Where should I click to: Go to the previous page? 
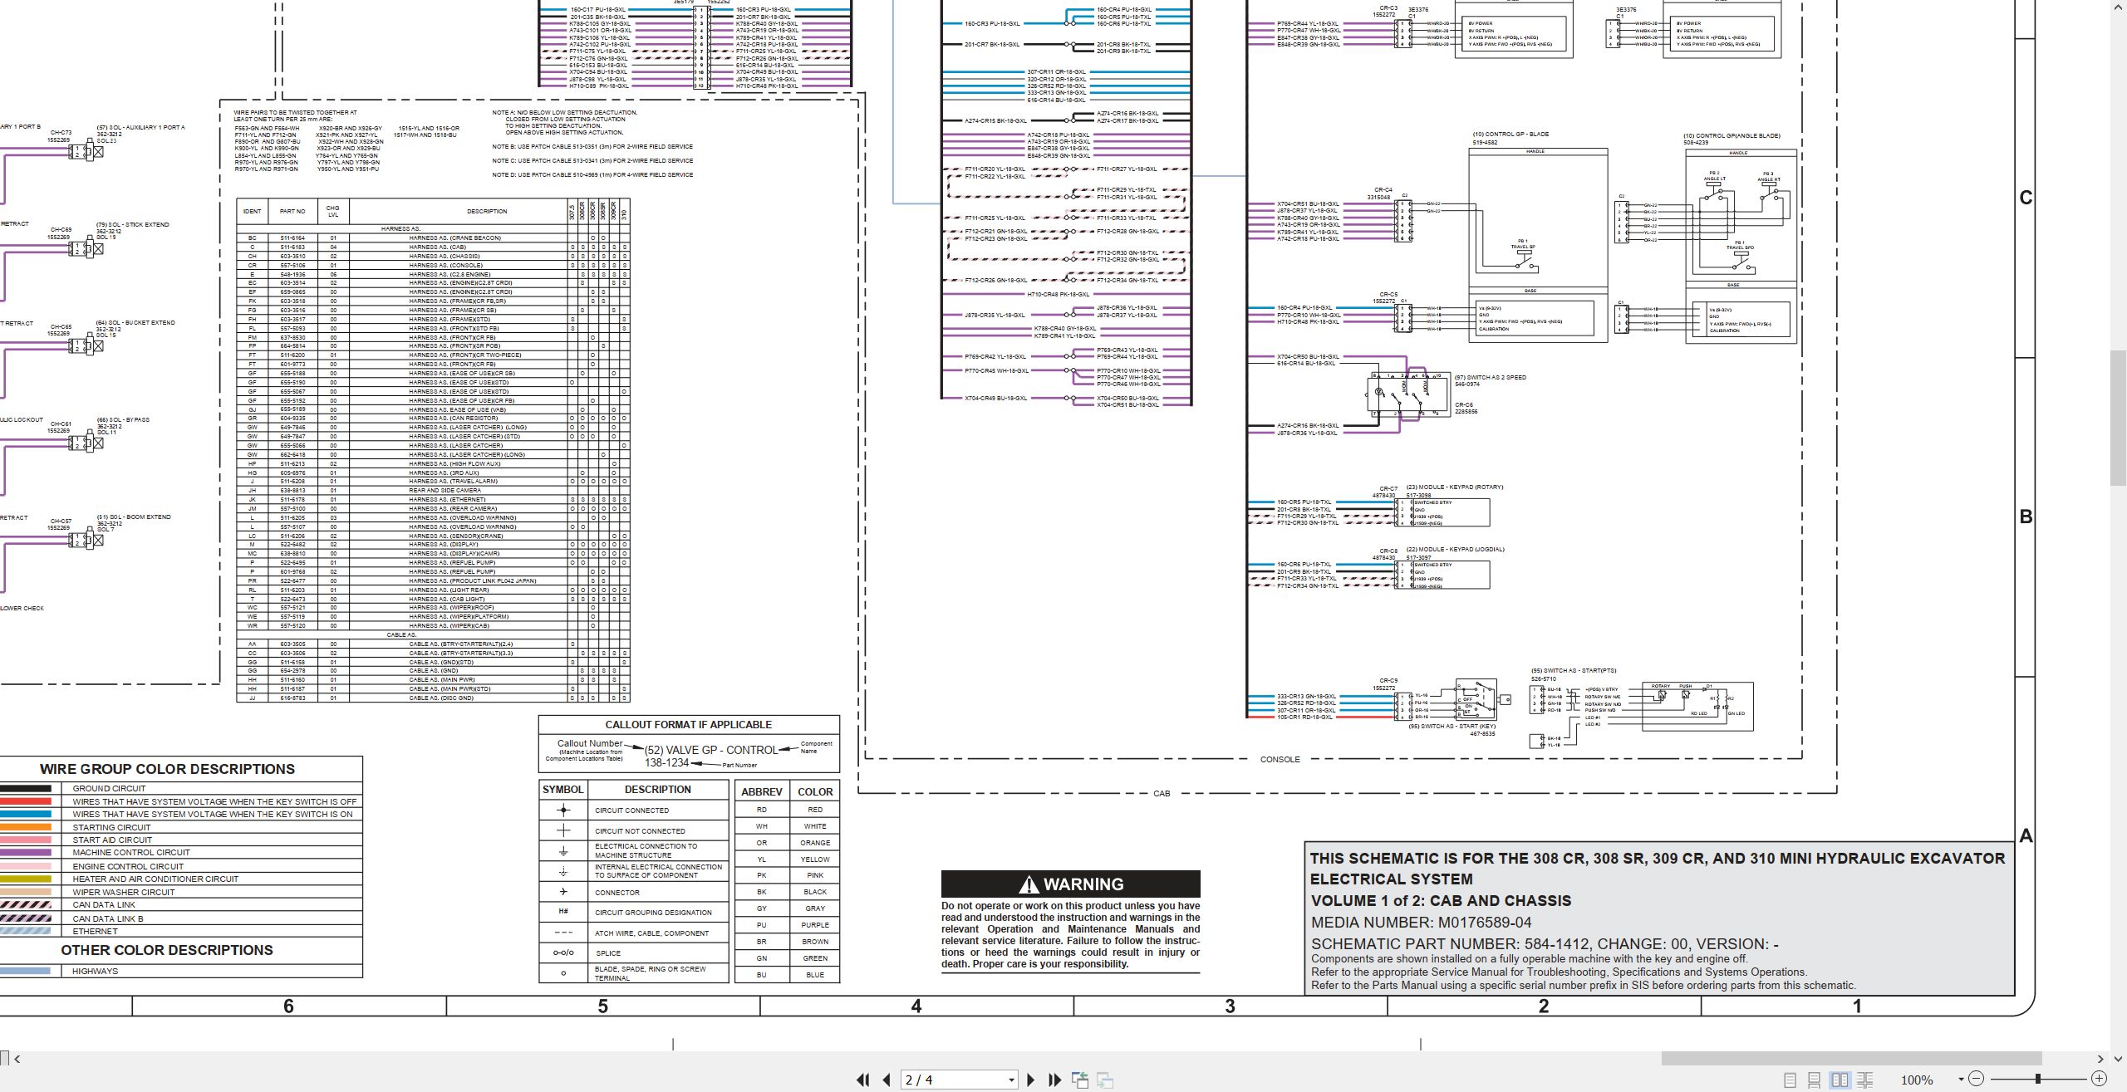(887, 1080)
